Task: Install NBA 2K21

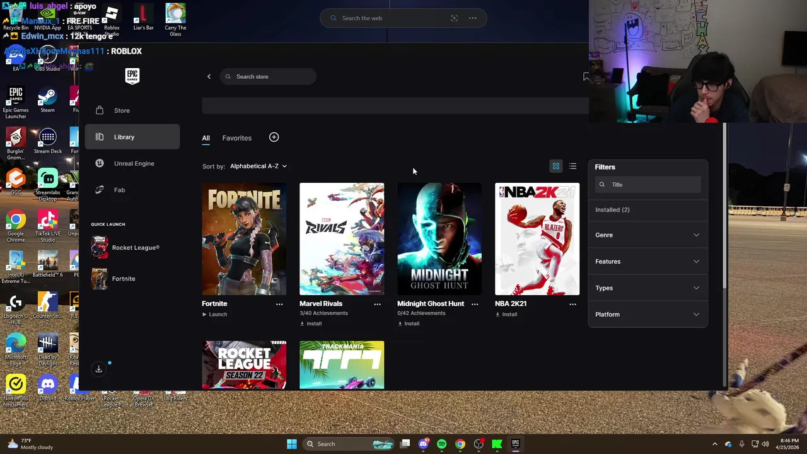Action: click(506, 314)
